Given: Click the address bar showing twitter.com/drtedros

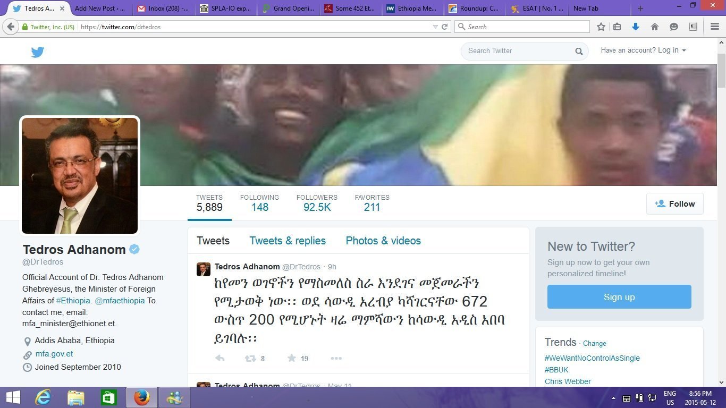Looking at the screenshot, I should click(255, 27).
